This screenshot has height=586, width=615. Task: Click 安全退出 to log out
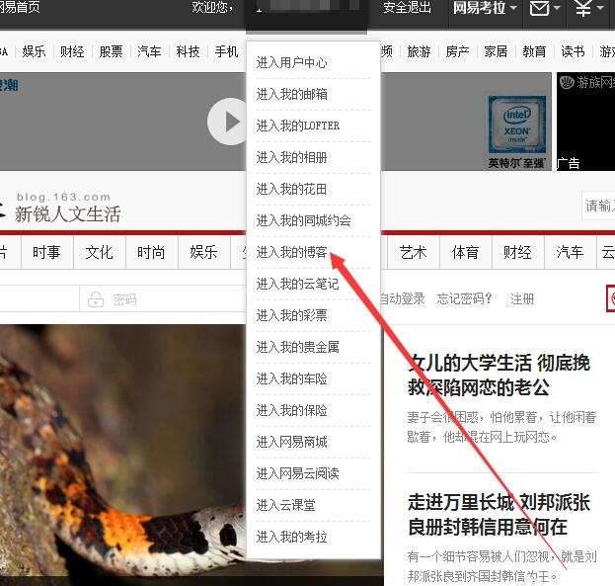(407, 8)
